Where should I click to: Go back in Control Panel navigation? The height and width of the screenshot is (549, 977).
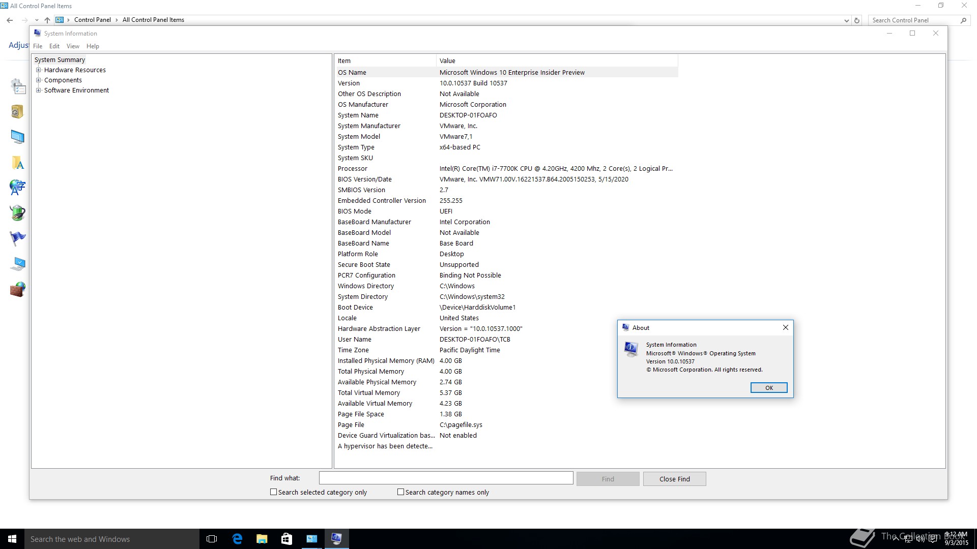(10, 20)
